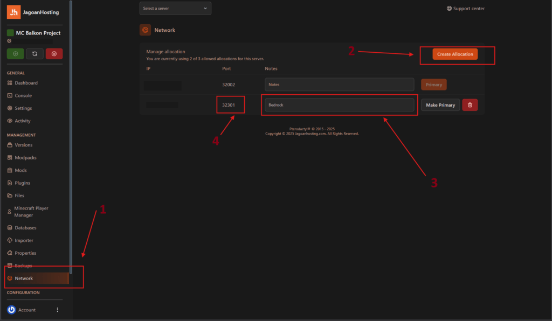This screenshot has width=552, height=321.
Task: Click the Bedrock notes input field
Action: tap(339, 105)
